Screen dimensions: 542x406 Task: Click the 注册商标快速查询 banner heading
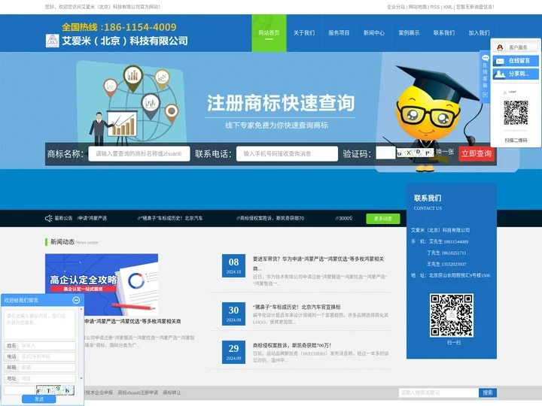281,103
